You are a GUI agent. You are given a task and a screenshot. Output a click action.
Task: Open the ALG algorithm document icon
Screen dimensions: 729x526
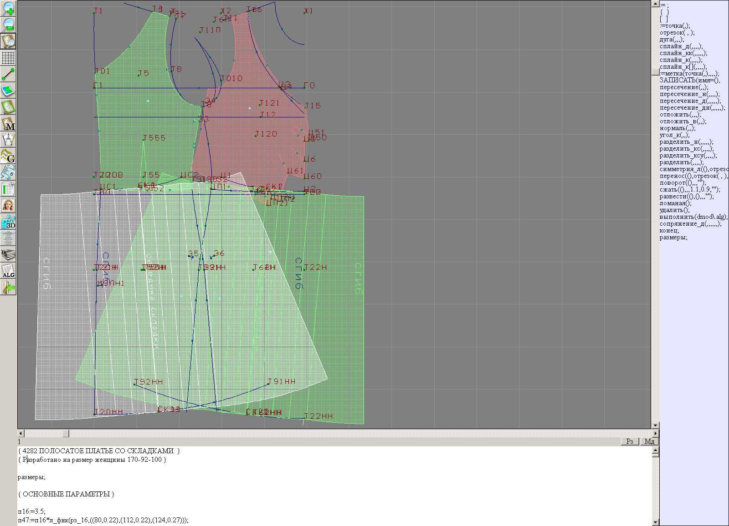tap(8, 271)
